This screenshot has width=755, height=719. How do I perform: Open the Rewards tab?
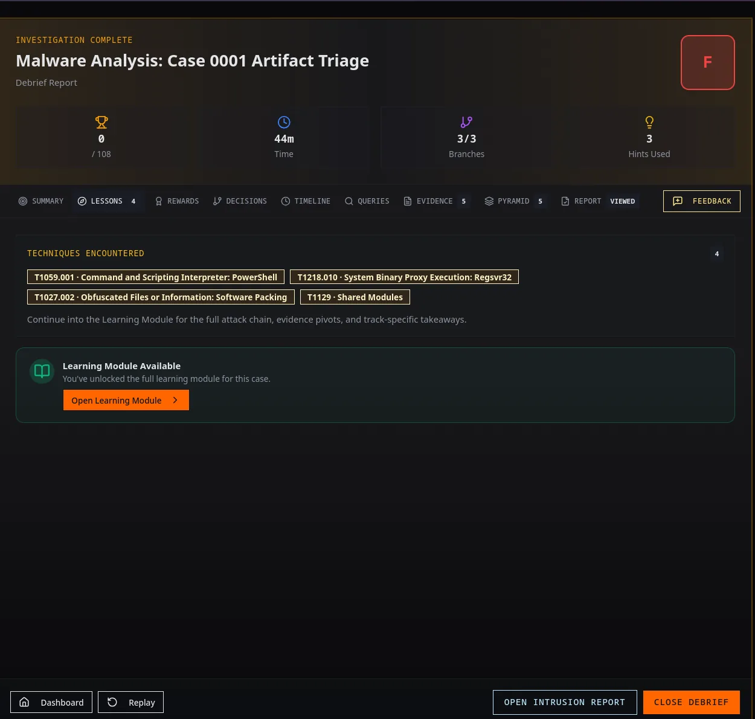pos(177,201)
